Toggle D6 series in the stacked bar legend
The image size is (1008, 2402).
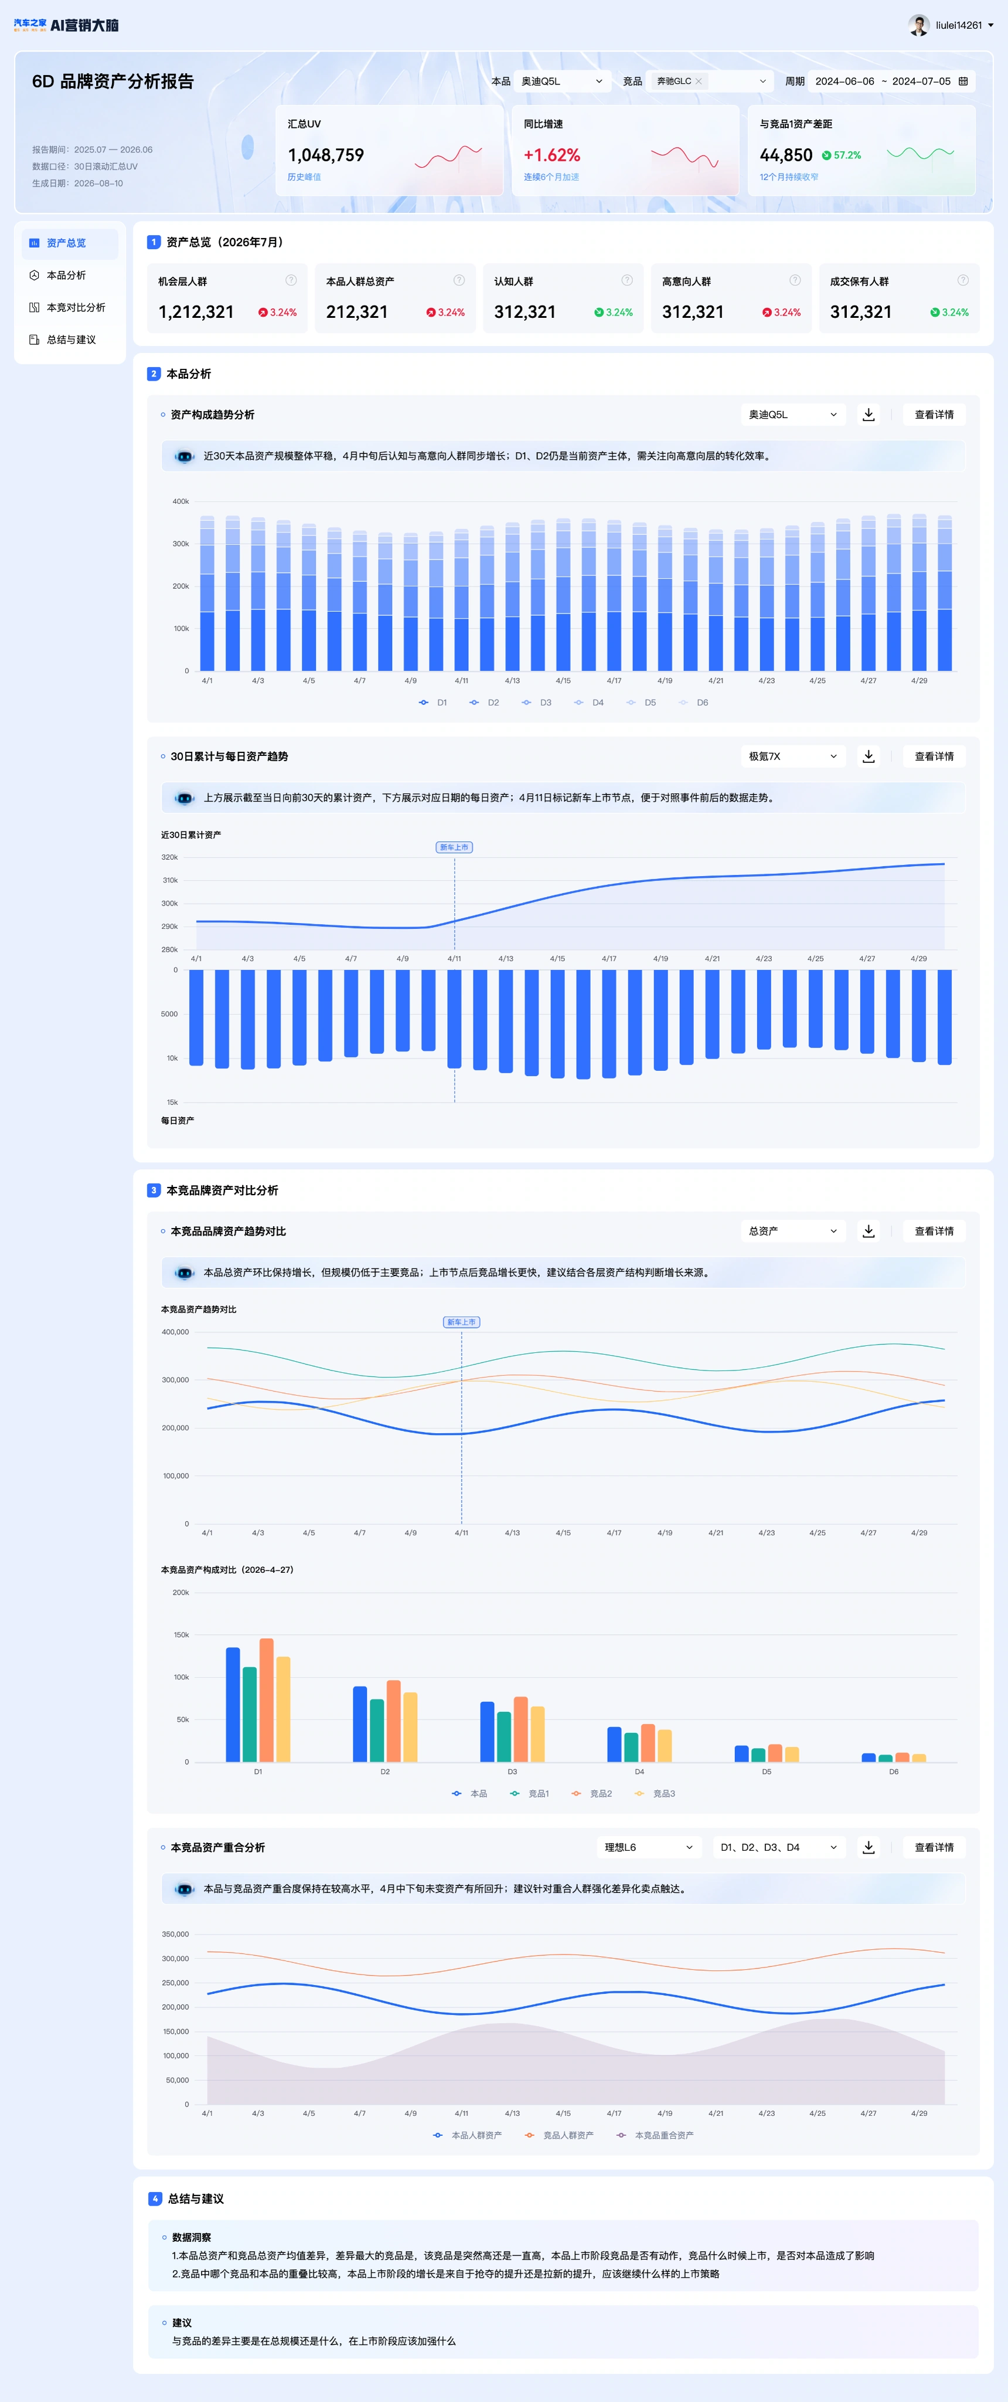tap(693, 703)
